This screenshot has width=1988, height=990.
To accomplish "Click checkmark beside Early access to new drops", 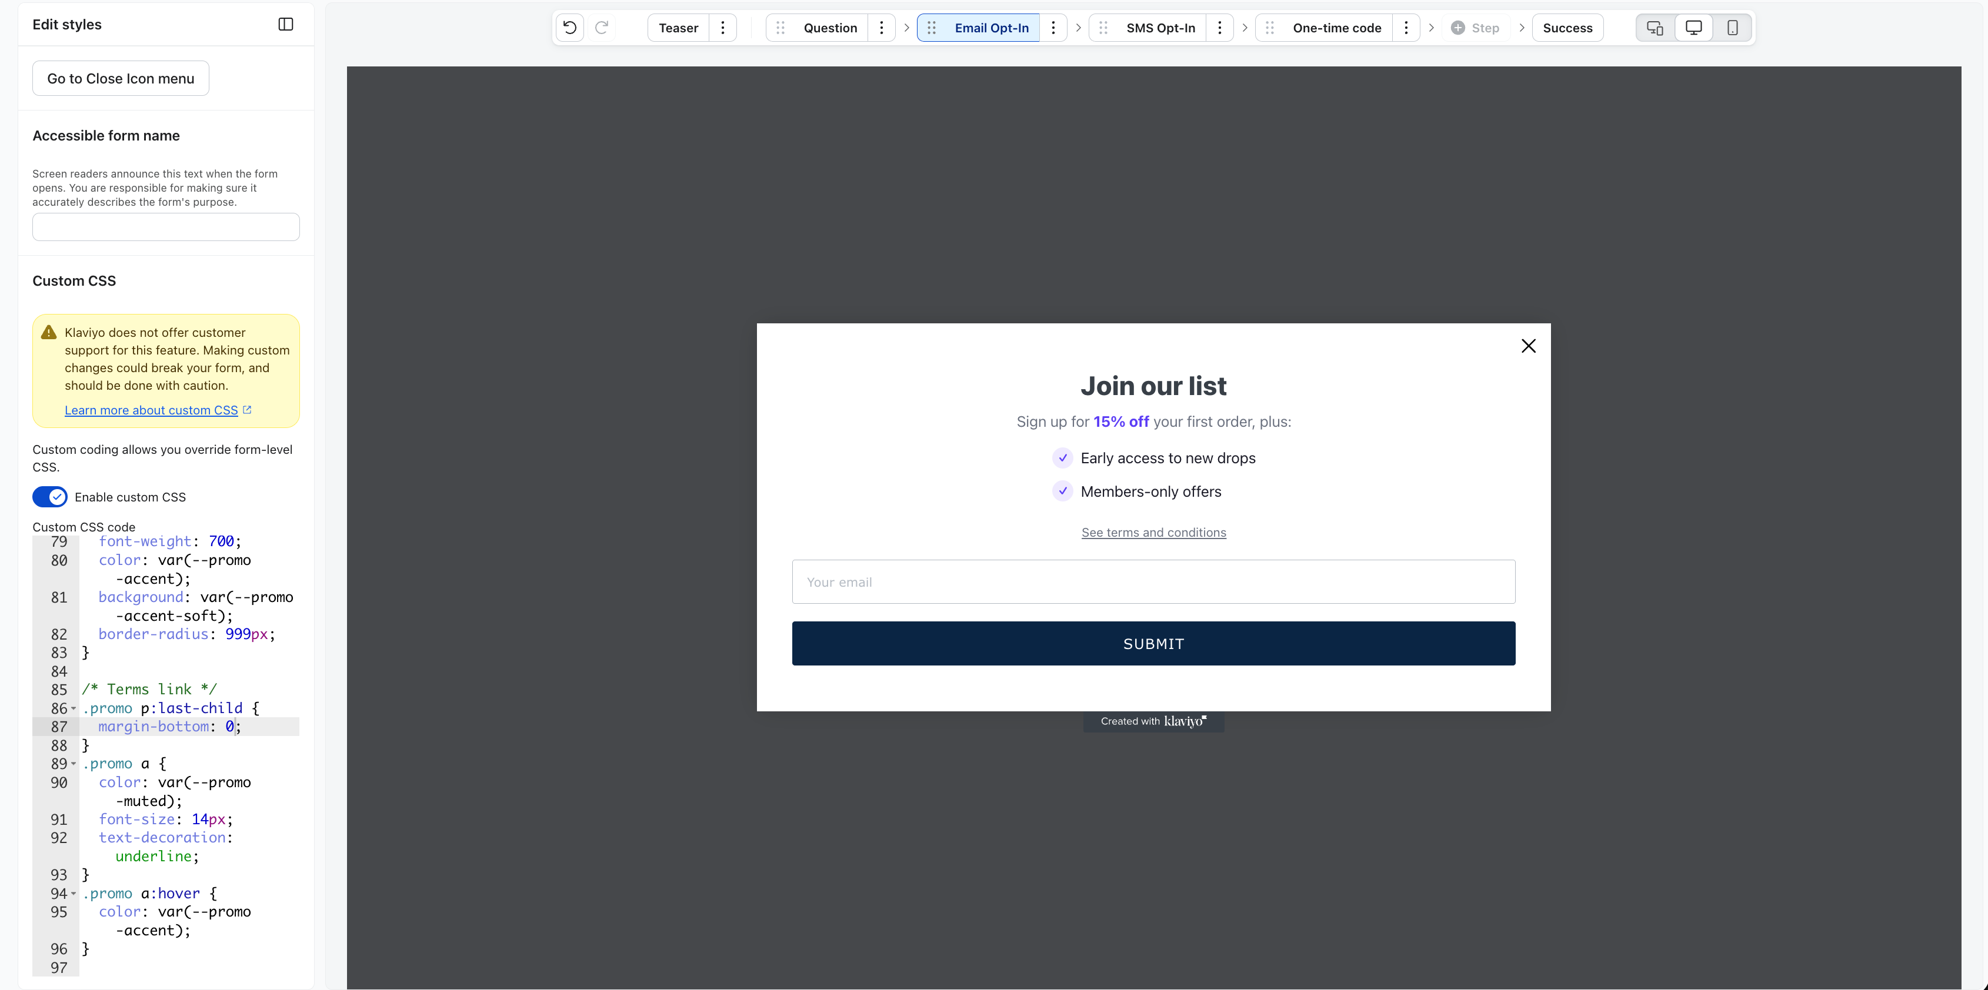I will pyautogui.click(x=1063, y=457).
